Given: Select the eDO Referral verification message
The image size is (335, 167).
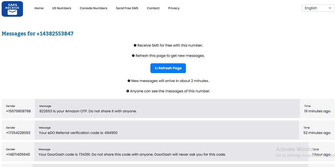Looking at the screenshot, I should click(78, 133).
